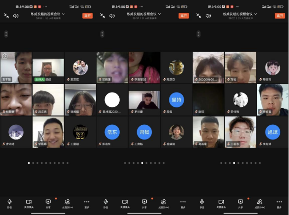Expand meeting title dropdown in the left screen
The height and width of the screenshot is (215, 289).
[63, 14]
